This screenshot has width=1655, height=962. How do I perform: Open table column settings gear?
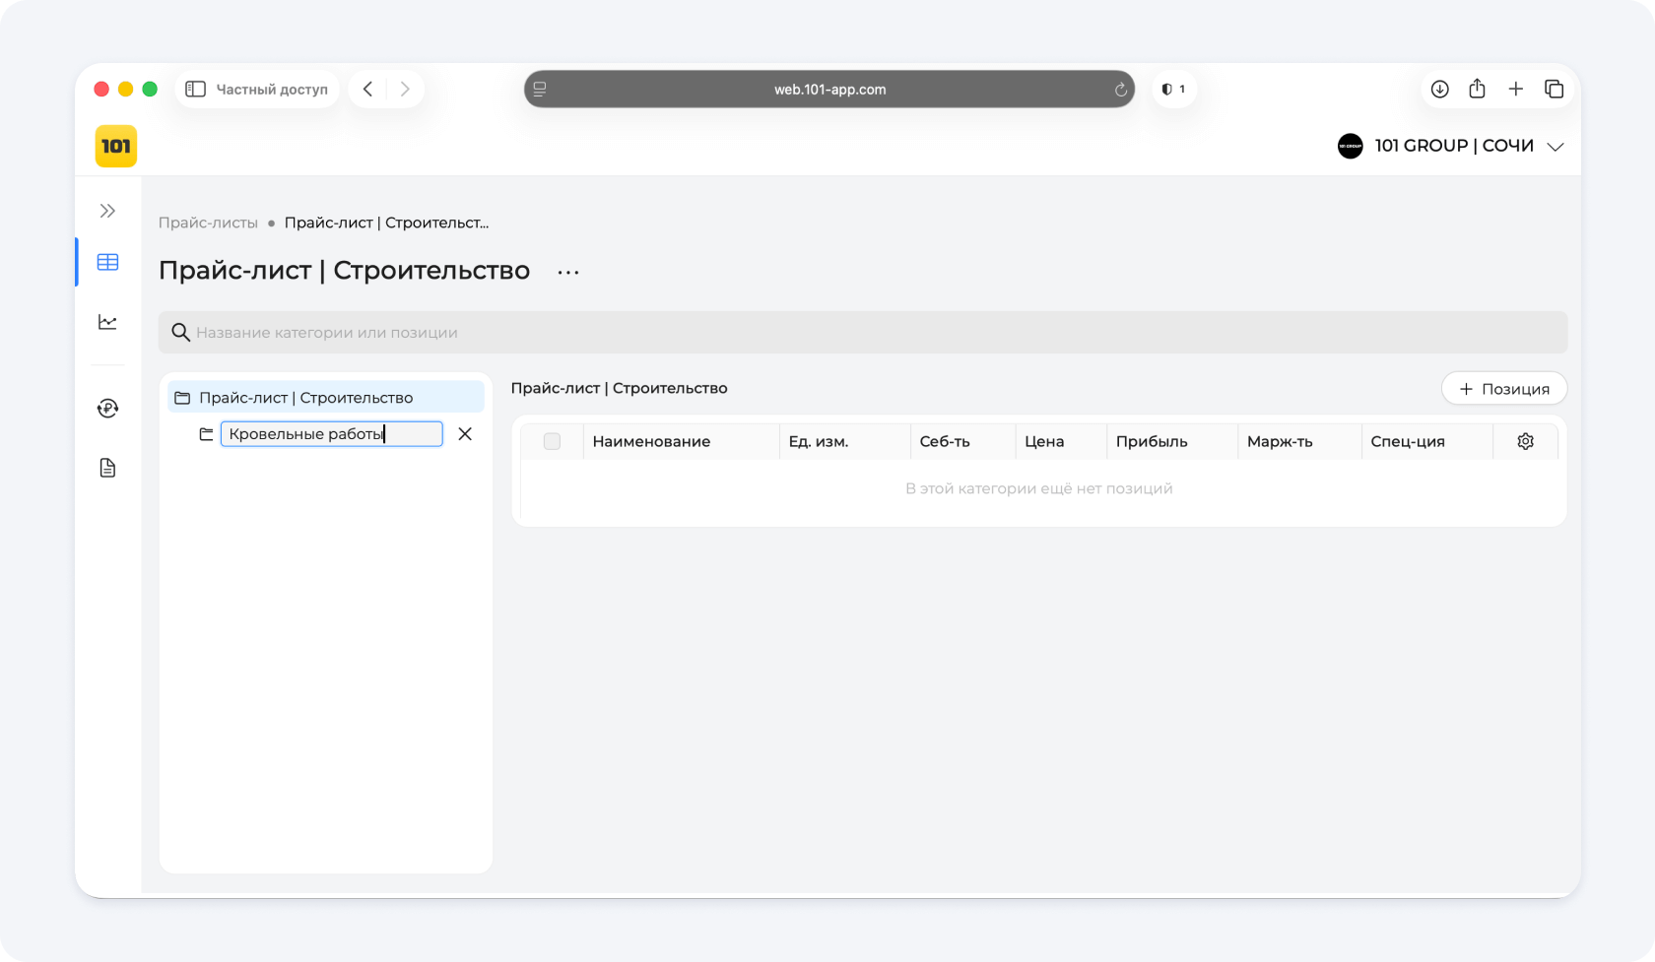coord(1525,441)
